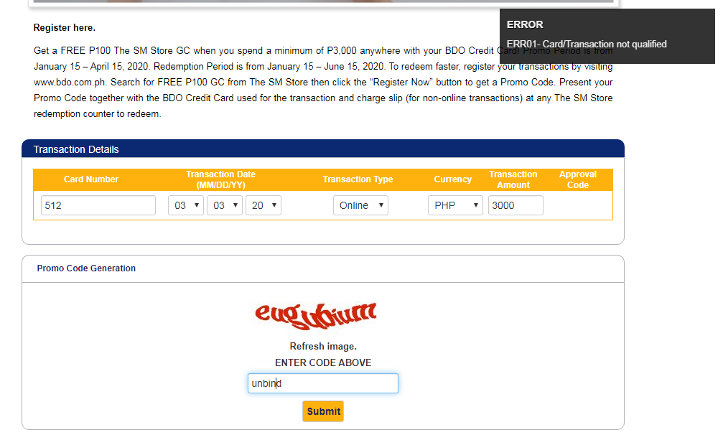The image size is (723, 440).
Task: Open the Transaction Type dropdown showing Online
Action: click(360, 205)
